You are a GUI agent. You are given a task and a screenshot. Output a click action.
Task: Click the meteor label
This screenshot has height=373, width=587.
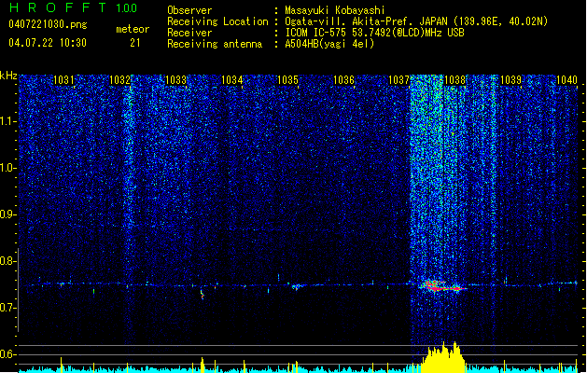(x=133, y=29)
